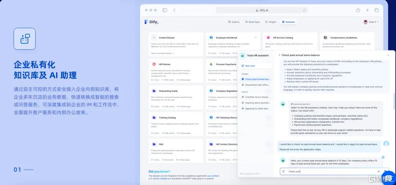396x185 pixels.
Task: Click the HR Policies red icon
Action: point(154,64)
